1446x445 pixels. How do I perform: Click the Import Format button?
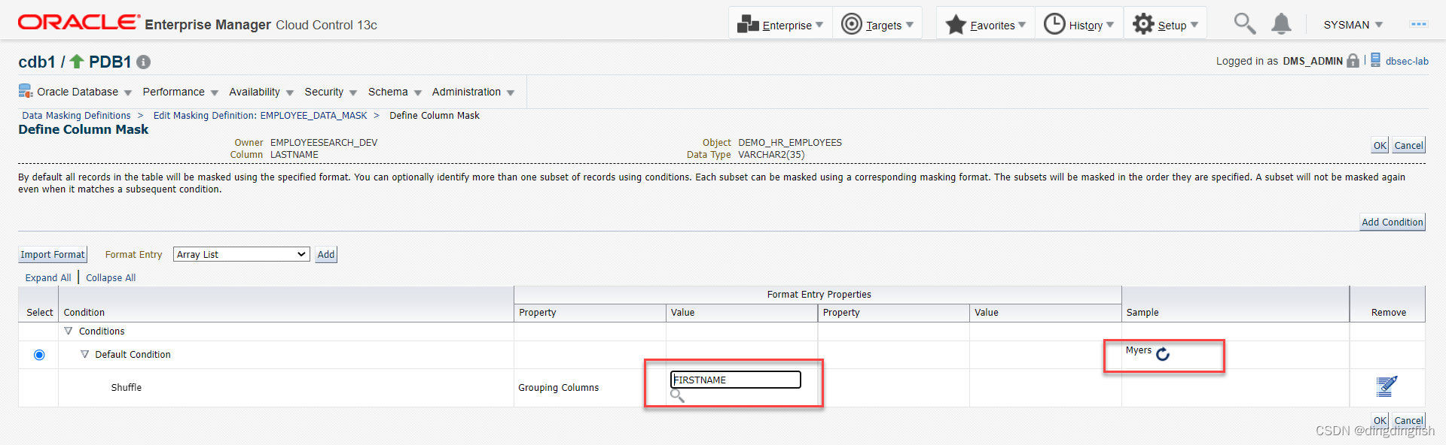[x=53, y=255]
